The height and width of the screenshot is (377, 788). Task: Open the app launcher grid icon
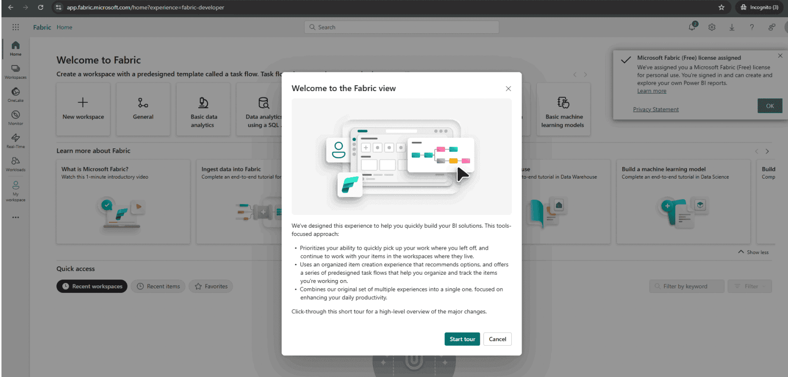[x=16, y=27]
